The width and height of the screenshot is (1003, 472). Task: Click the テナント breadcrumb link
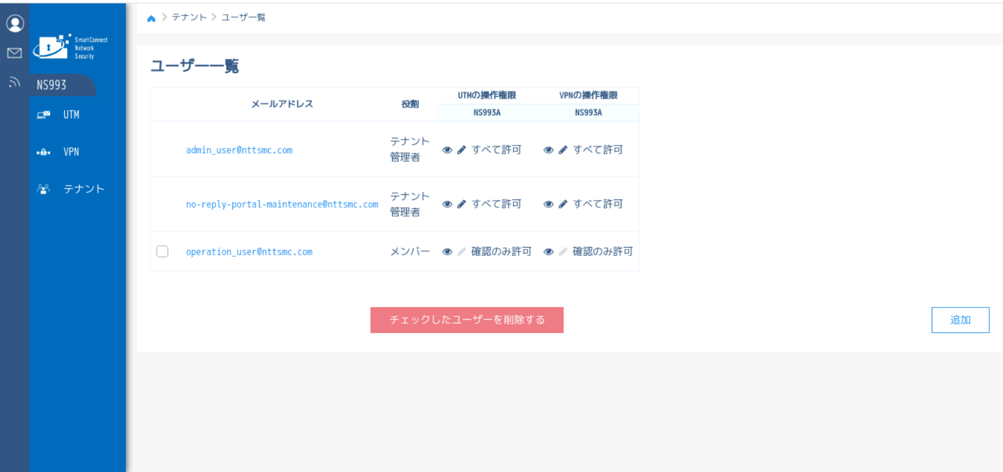189,18
